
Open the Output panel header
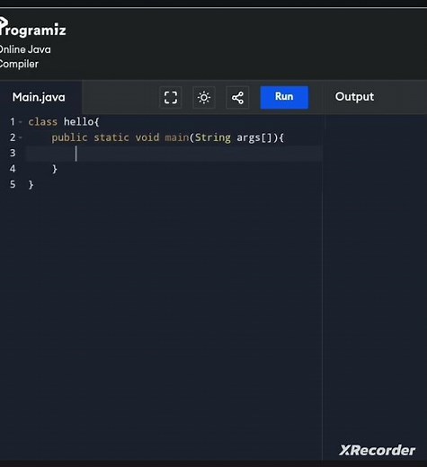pos(354,97)
